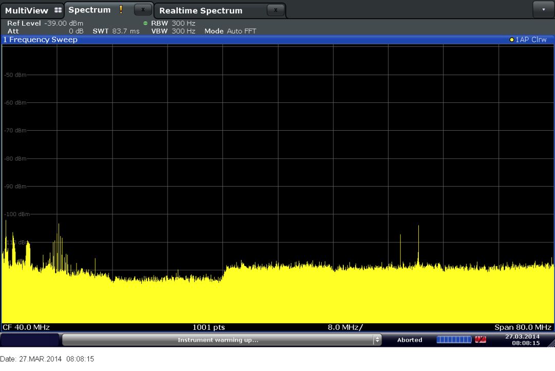Click the -90 dBm axis label

15,186
